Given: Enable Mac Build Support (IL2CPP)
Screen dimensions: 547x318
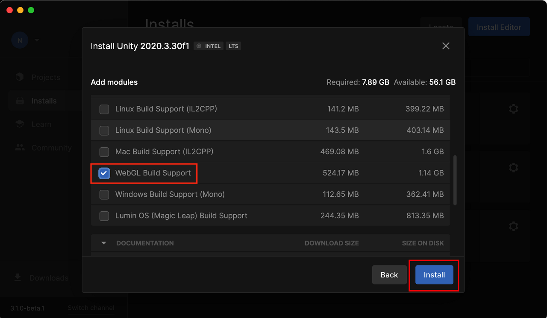Looking at the screenshot, I should pos(104,152).
